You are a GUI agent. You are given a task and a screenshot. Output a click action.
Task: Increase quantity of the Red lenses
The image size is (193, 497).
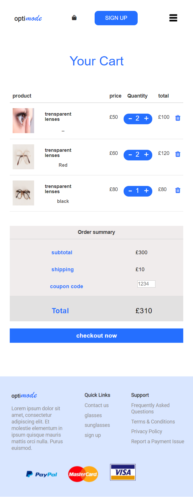click(146, 155)
